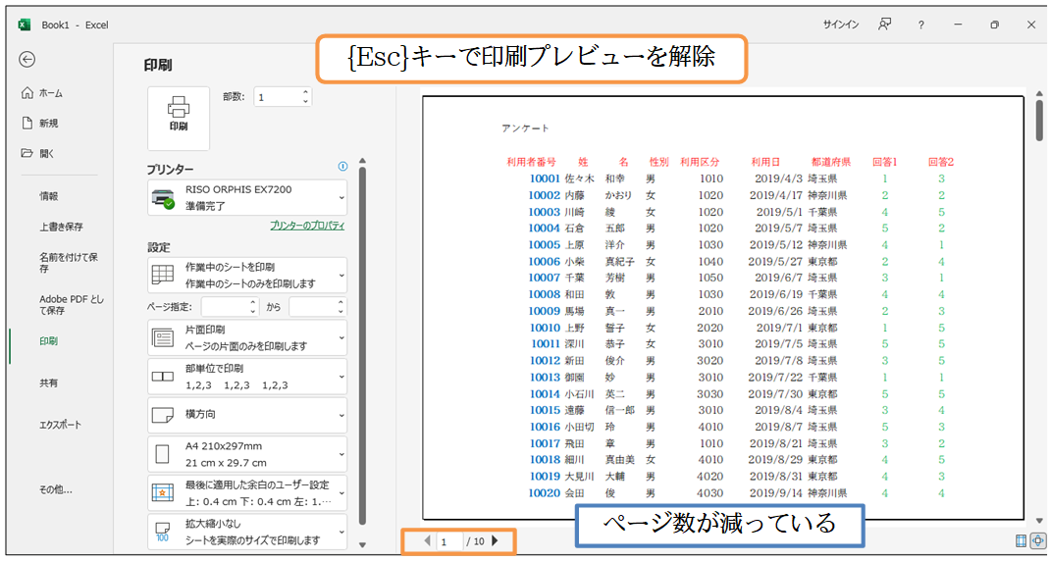1049x561 pixels.
Task: Click the 利用者番号 header in preview
Action: point(531,162)
